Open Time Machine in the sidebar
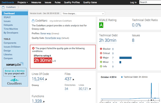Image resolution: width=161 pixels, height=103 pixels. point(11,29)
